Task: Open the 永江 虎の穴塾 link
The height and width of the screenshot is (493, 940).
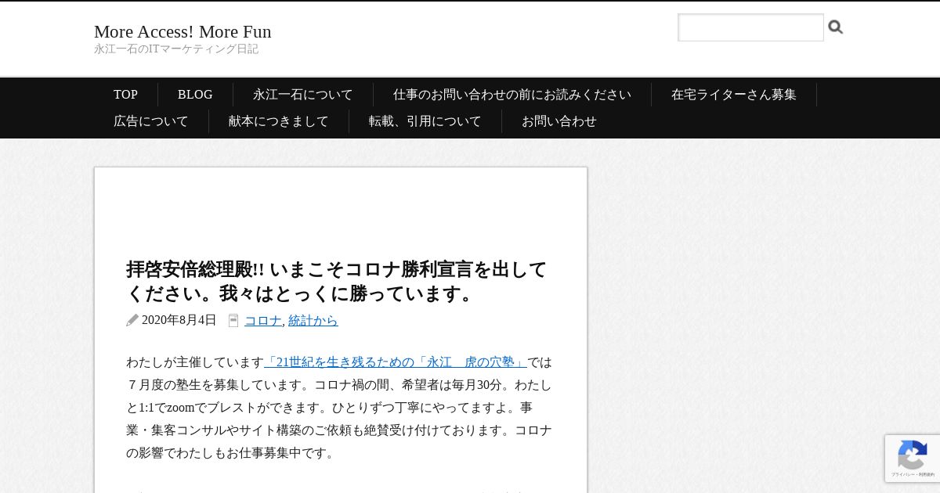Action: pos(395,362)
